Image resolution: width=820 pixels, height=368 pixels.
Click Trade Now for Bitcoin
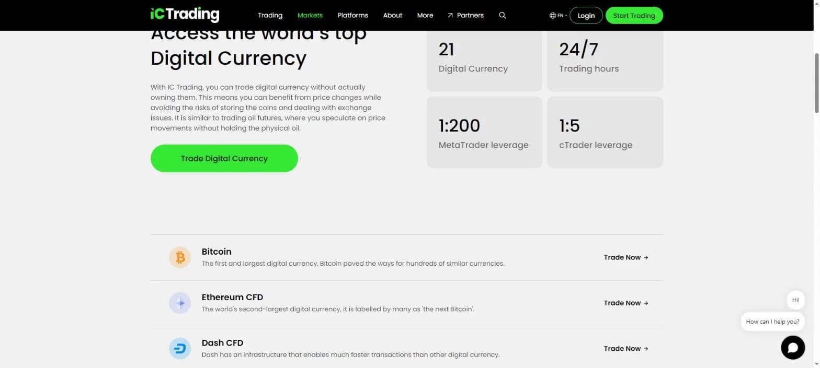[626, 257]
